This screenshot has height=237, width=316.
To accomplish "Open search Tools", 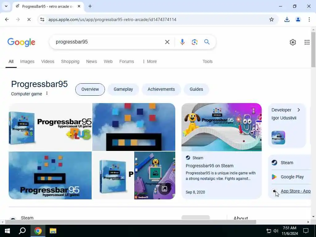I will 207,61.
